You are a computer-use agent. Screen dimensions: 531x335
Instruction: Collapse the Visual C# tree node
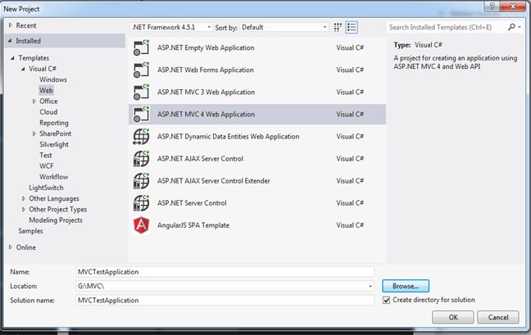[x=23, y=69]
